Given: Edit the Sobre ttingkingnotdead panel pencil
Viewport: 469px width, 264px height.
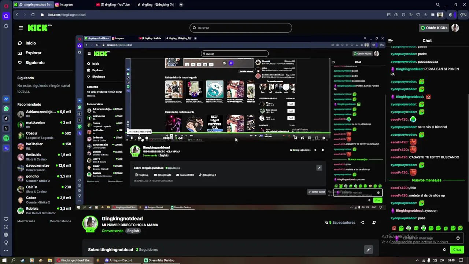Looking at the screenshot, I should pyautogui.click(x=369, y=250).
